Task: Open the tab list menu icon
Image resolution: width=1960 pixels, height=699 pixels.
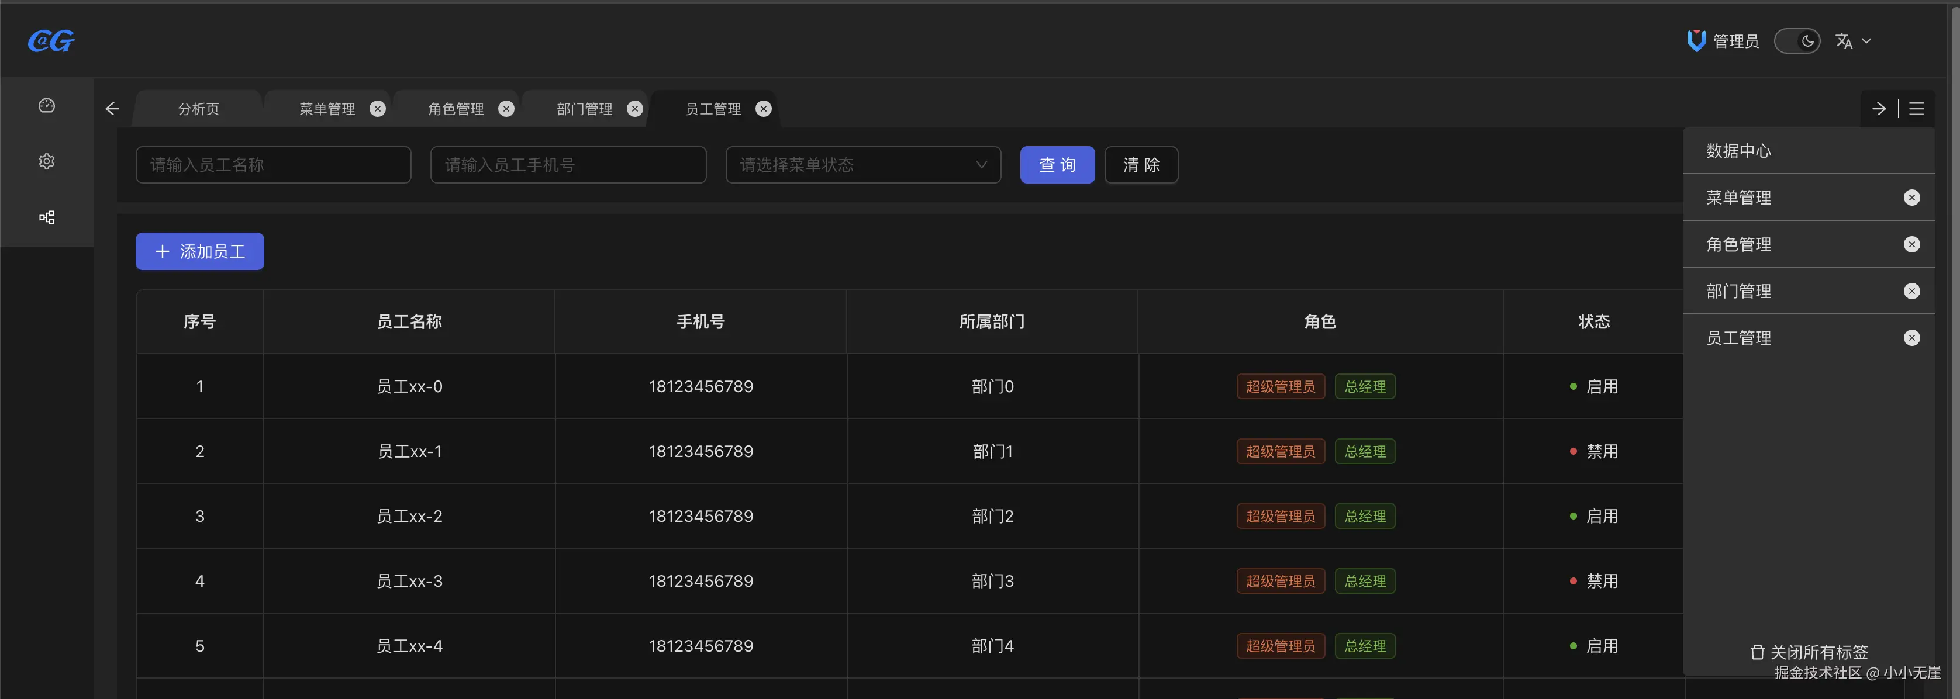Action: pos(1917,109)
